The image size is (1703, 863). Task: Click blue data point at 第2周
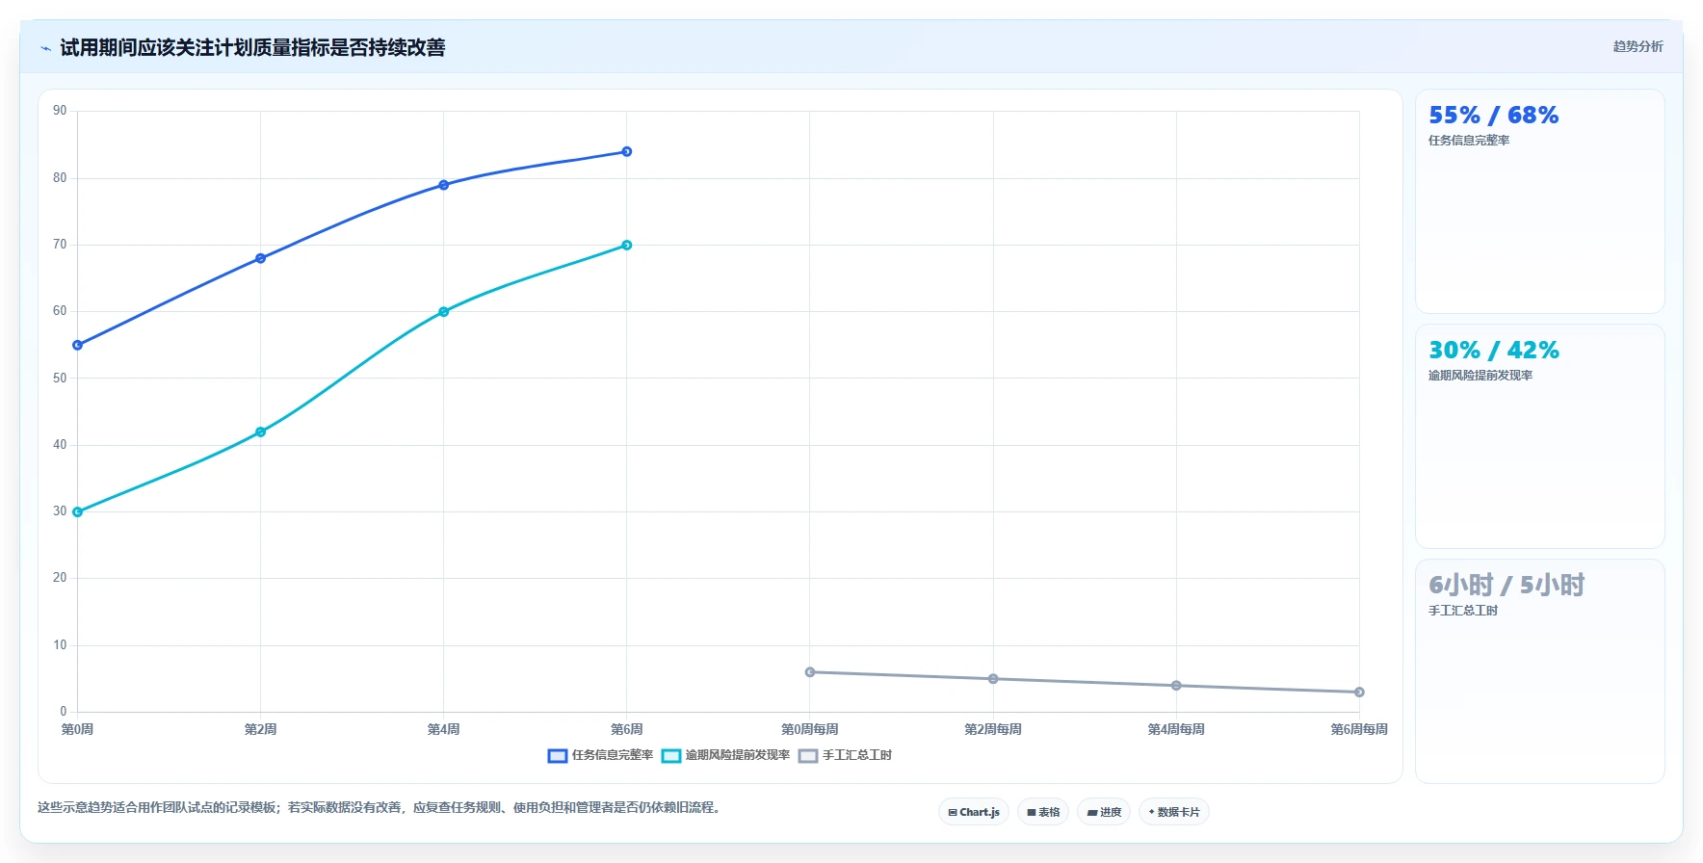[x=261, y=258]
